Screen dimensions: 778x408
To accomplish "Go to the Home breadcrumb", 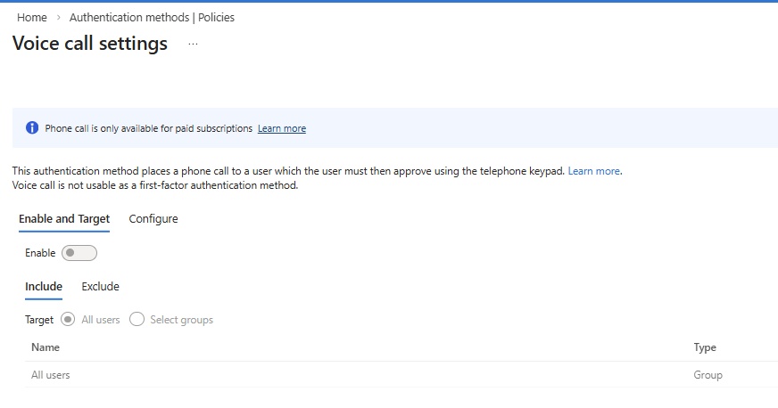I will (x=32, y=18).
